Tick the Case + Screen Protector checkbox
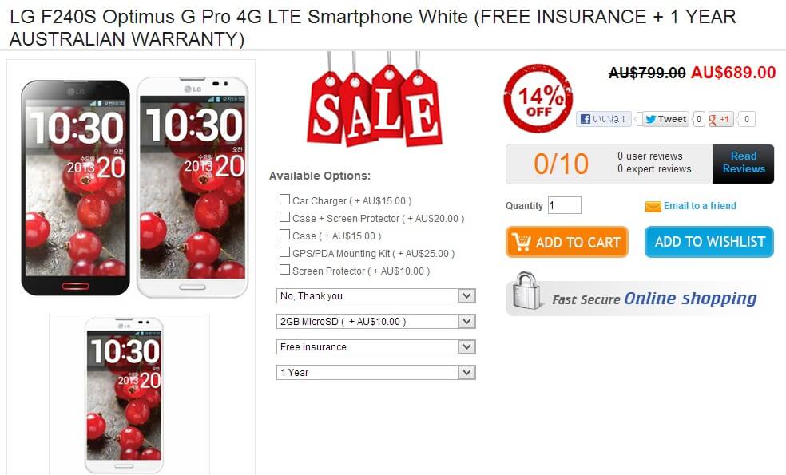Screen dimensions: 786x475 click(284, 217)
